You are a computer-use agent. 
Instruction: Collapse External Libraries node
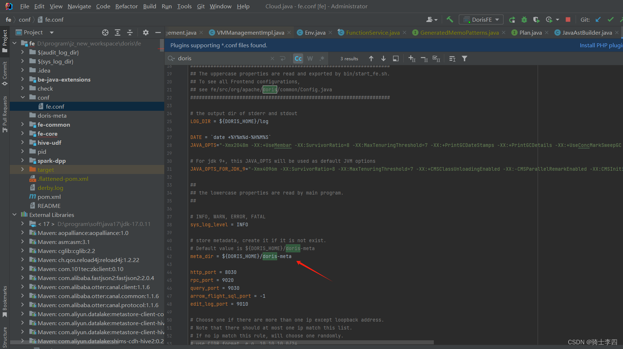coord(14,215)
